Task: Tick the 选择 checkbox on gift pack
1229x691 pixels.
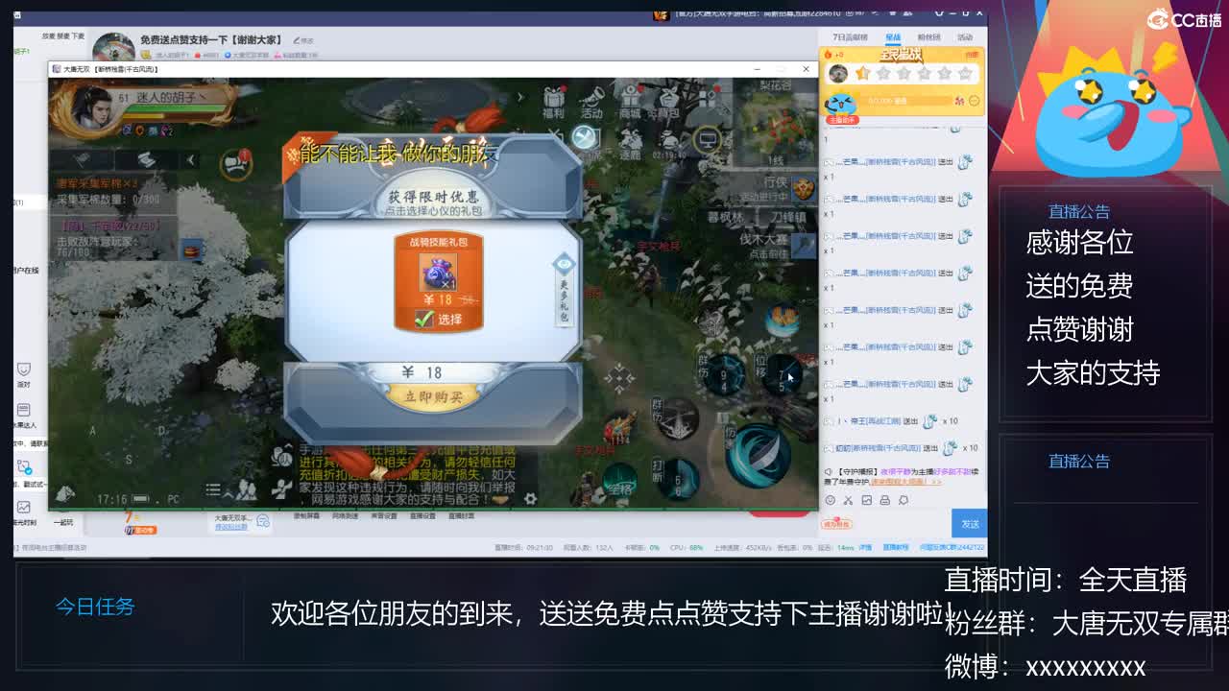Action: (424, 320)
